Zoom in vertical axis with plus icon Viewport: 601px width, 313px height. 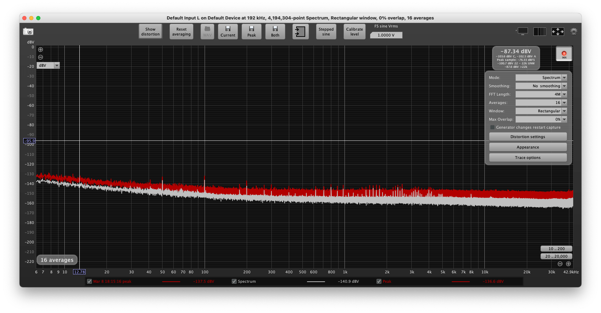point(40,49)
